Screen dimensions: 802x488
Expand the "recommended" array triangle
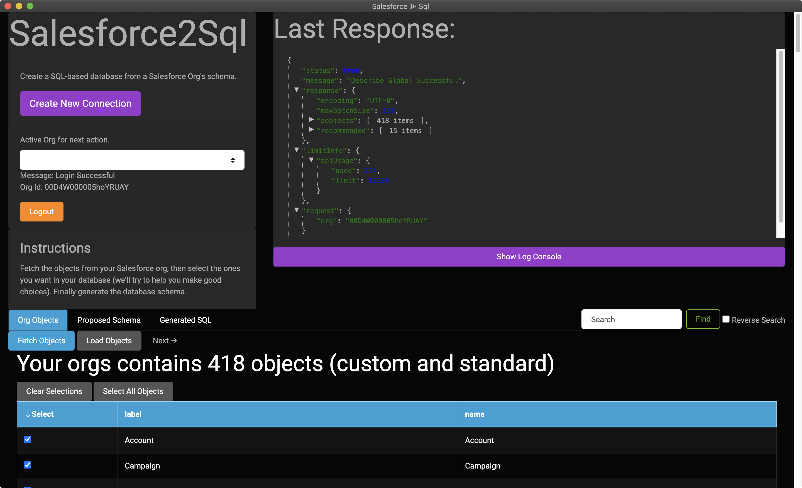click(x=312, y=130)
